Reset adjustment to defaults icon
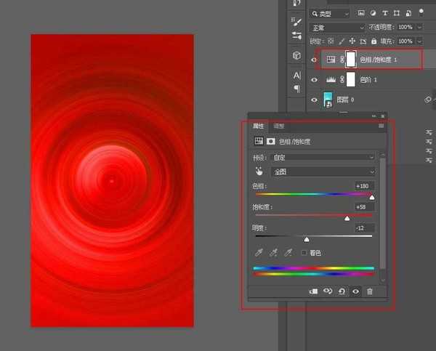Viewport: 436px width, 351px height. [x=342, y=291]
